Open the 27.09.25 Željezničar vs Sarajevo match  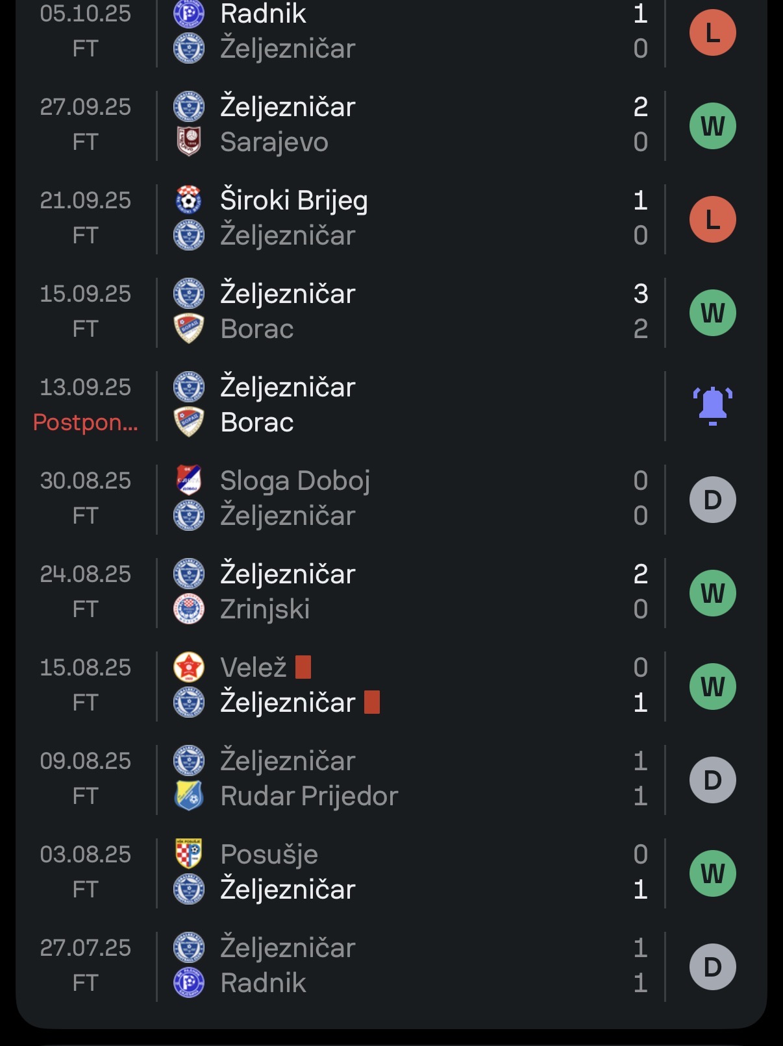391,125
